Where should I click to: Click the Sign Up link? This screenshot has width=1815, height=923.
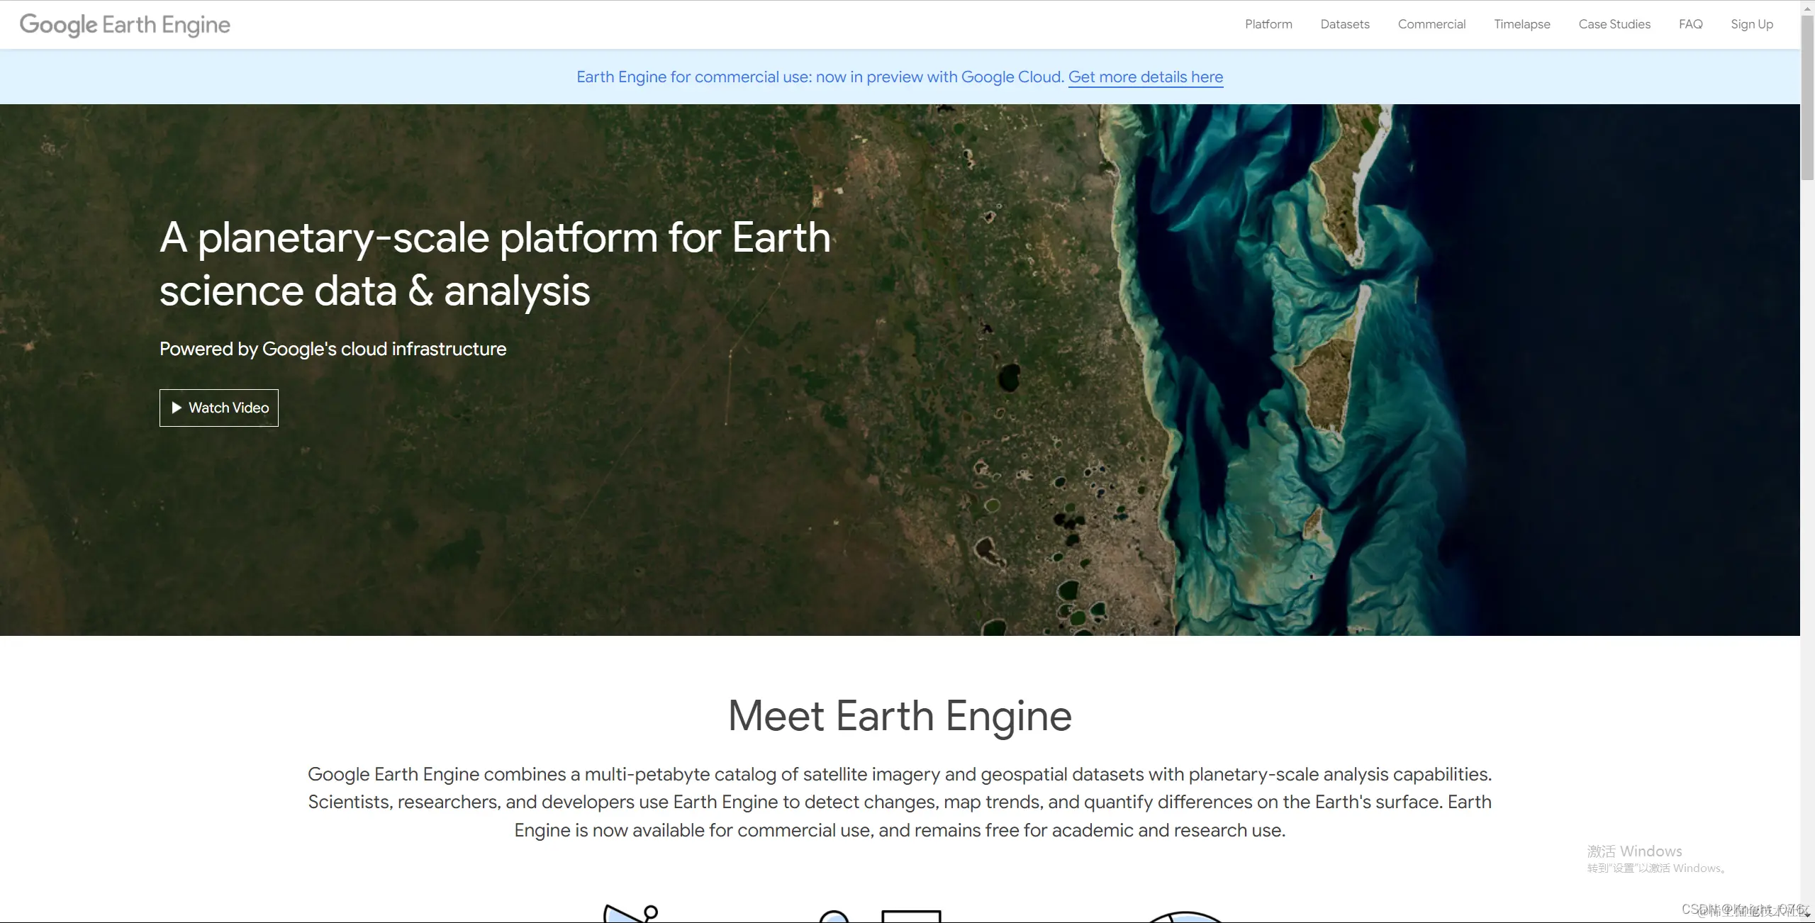1751,24
